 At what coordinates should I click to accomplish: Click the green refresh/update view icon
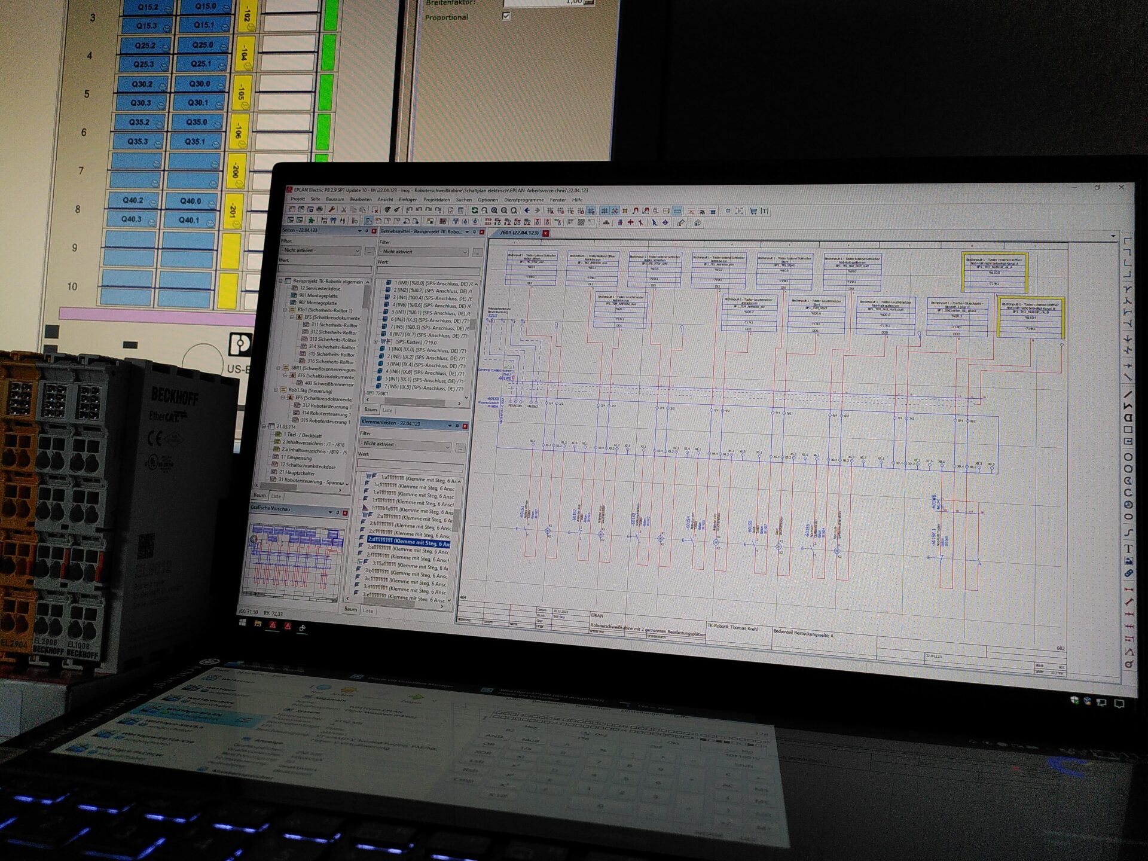[474, 210]
